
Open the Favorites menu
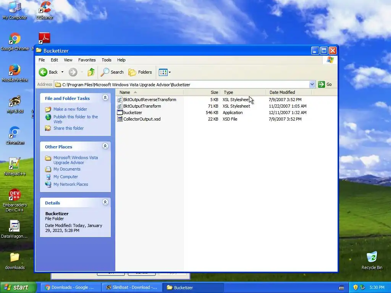click(x=87, y=60)
